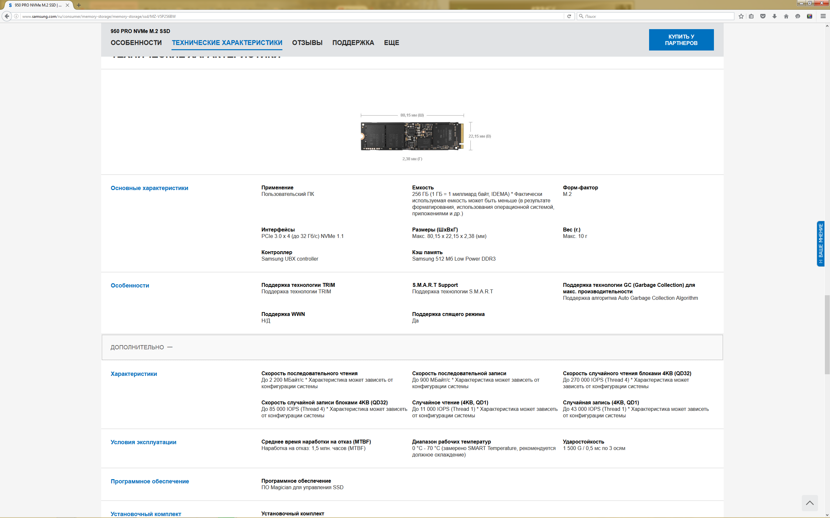Viewport: 830px width, 518px height.
Task: Open the ВАШЕ МНЕНИЕ feedback side tab
Action: coord(820,243)
